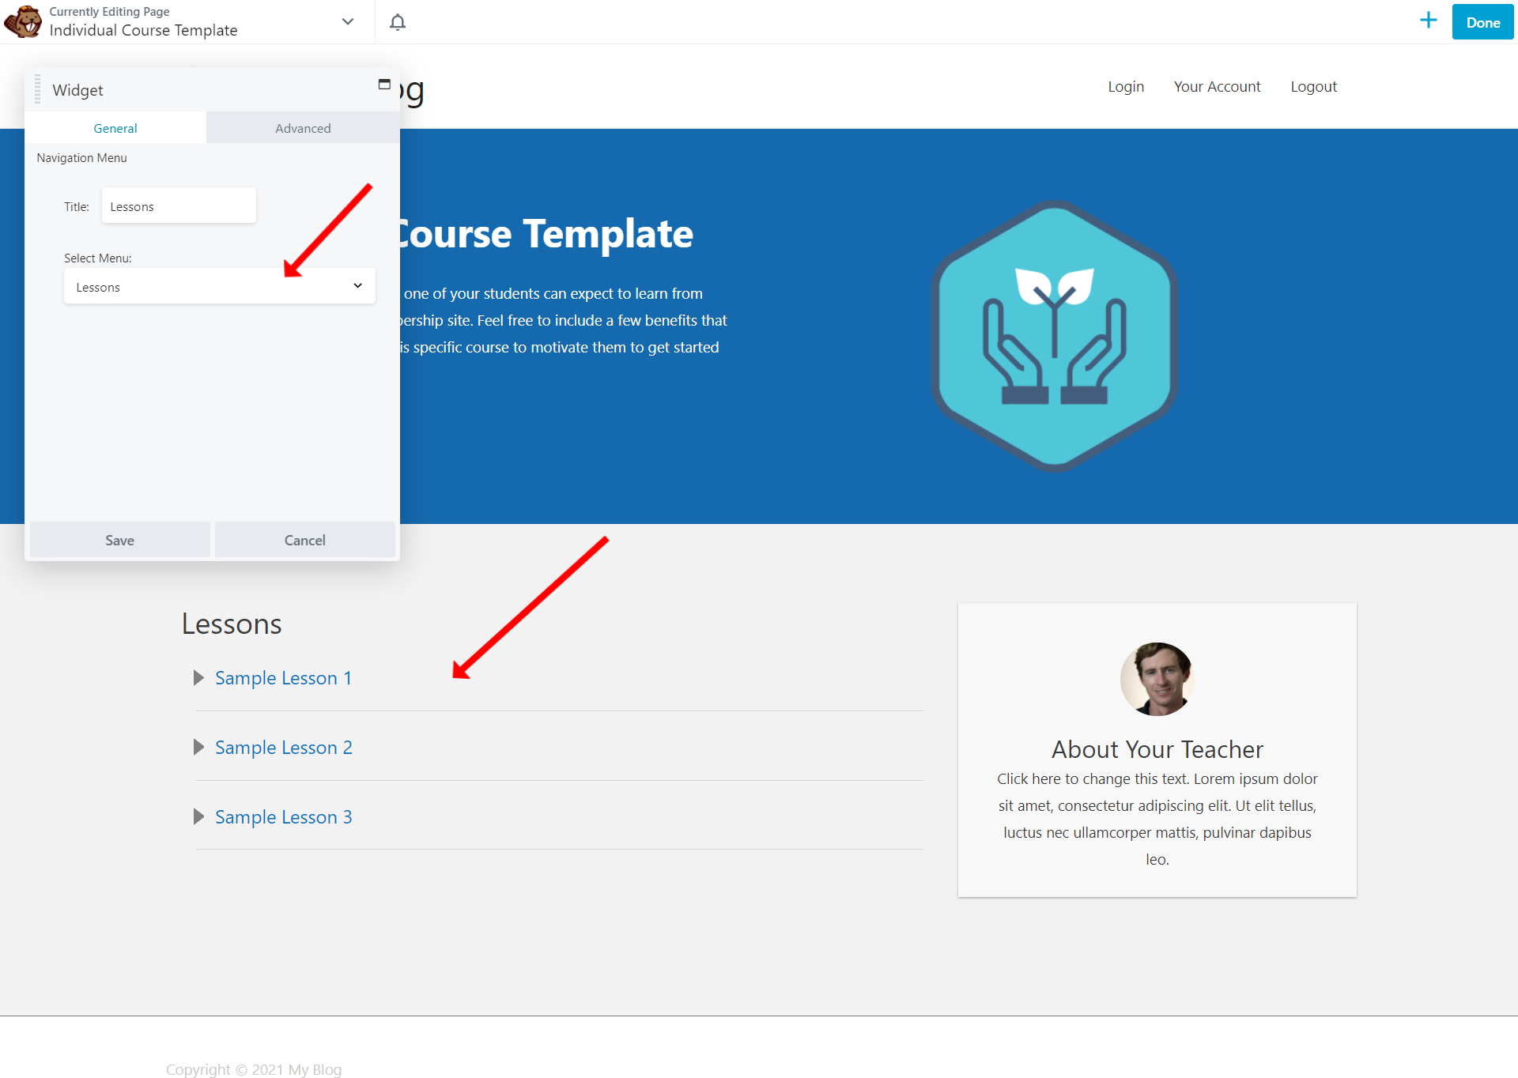Click the teacher profile photo

tap(1157, 679)
